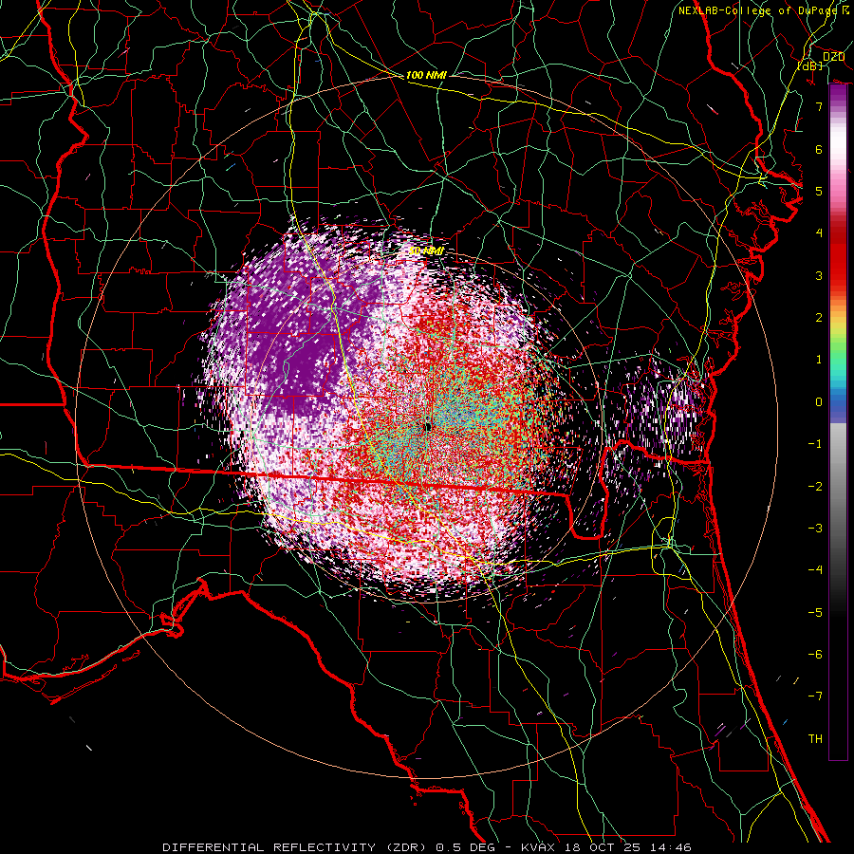Viewport: 854px width, 854px height.
Task: Select the 7 dB scale label
Action: [x=819, y=106]
